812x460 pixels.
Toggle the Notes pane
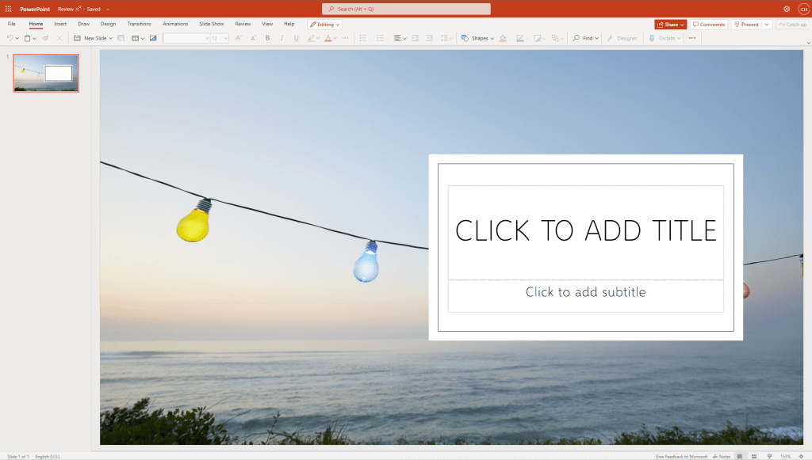722,456
